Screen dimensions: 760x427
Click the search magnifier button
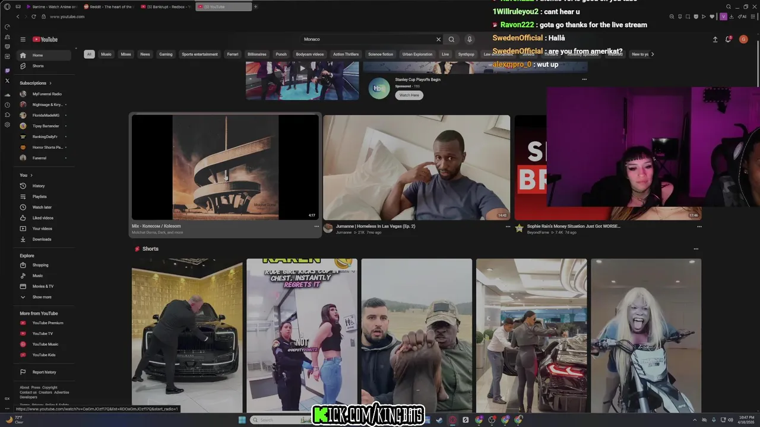point(451,39)
